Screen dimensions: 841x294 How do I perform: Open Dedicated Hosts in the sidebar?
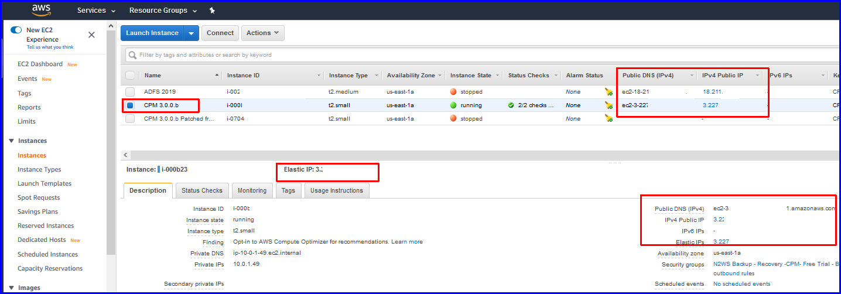(x=42, y=240)
